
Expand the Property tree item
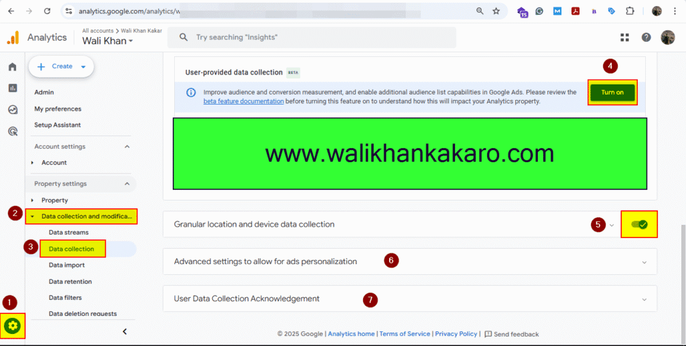click(x=32, y=200)
